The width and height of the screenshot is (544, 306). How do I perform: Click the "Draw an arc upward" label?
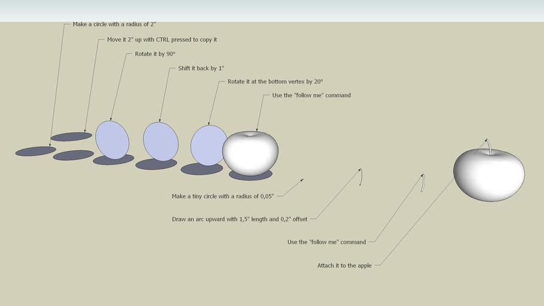click(239, 219)
